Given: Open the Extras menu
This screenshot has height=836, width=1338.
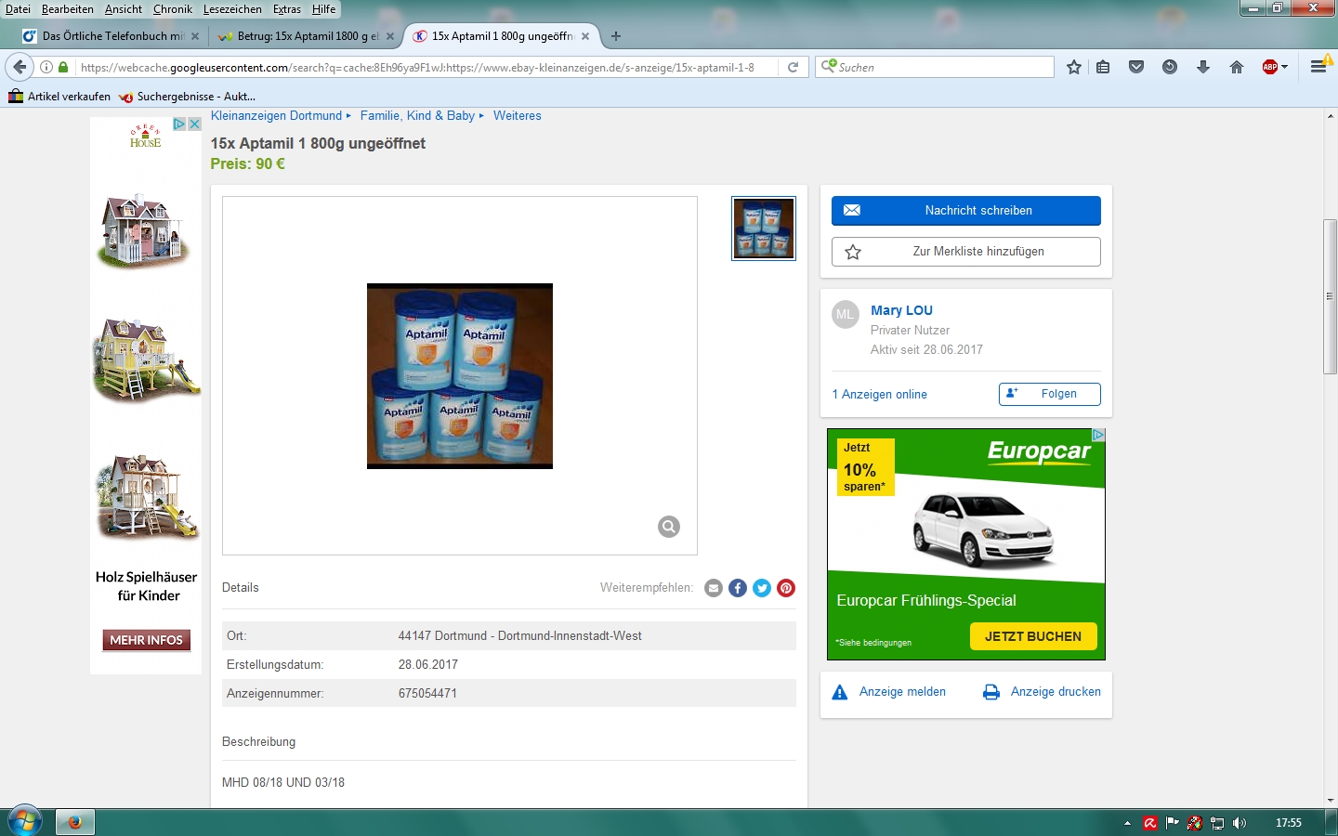Looking at the screenshot, I should point(287,9).
